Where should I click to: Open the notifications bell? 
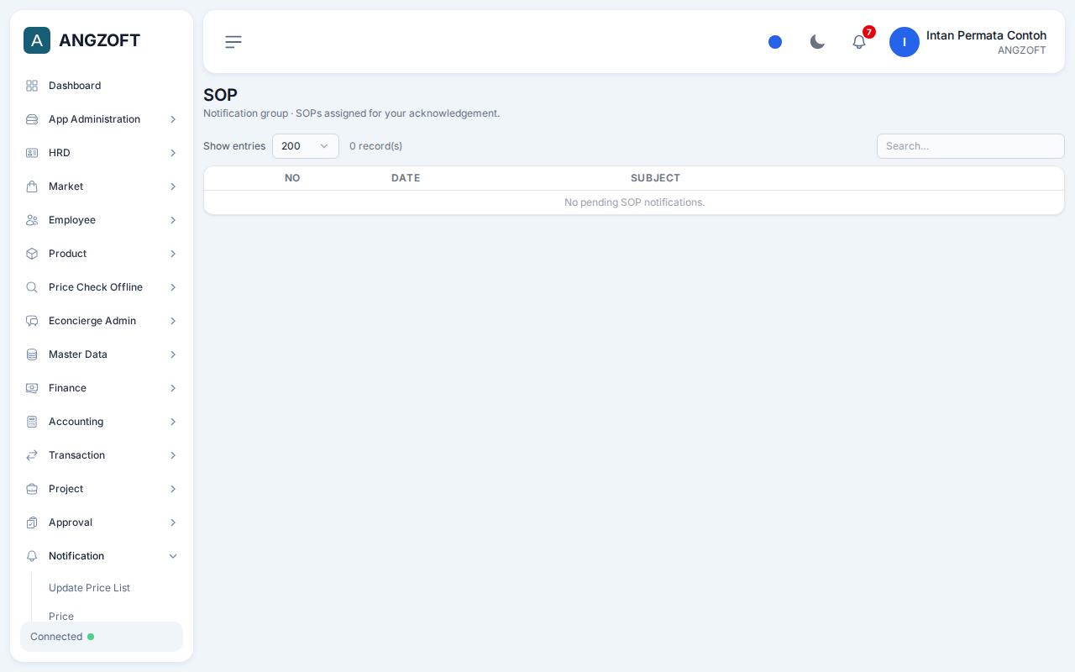(859, 42)
